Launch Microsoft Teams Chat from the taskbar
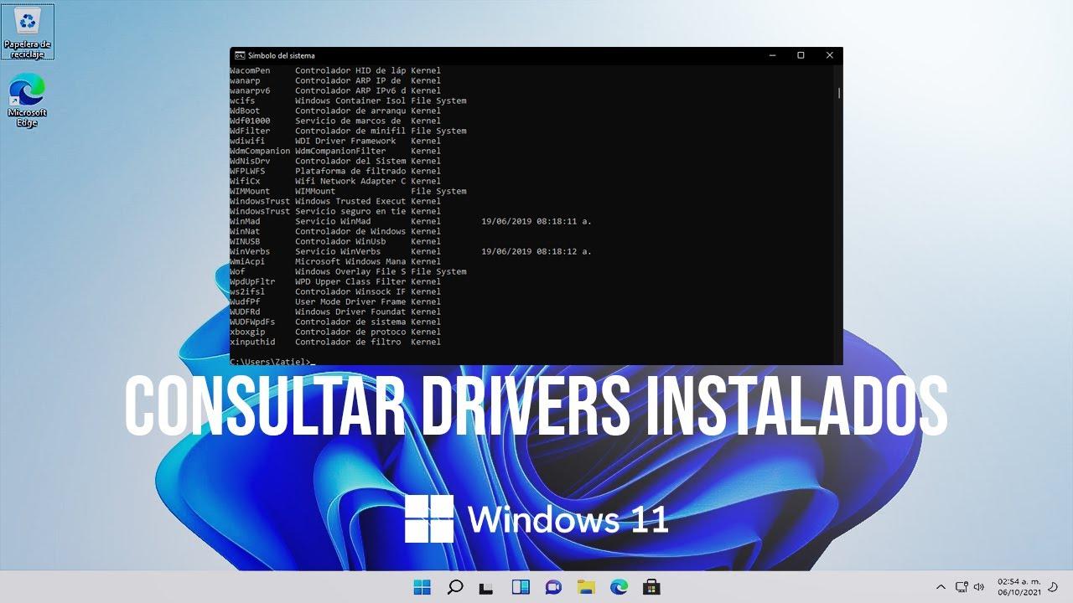 [x=552, y=586]
